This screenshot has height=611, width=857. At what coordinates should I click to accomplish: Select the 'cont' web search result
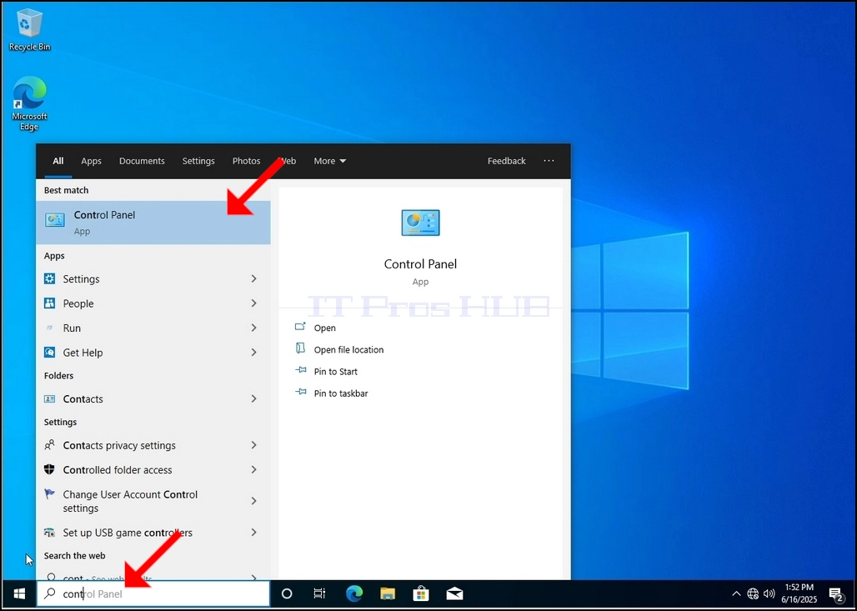pyautogui.click(x=153, y=576)
